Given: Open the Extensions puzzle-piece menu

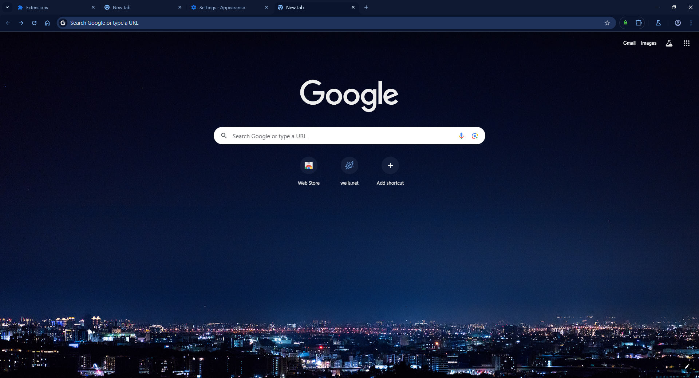Looking at the screenshot, I should coord(638,23).
